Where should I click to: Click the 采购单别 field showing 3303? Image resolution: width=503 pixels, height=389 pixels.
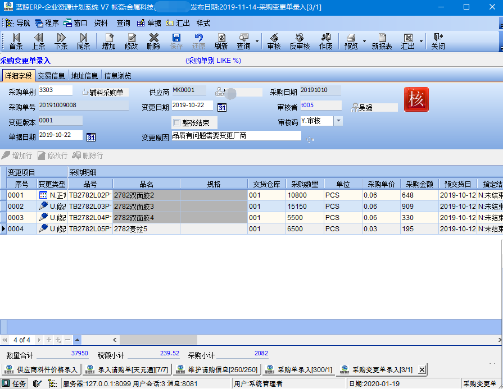click(56, 90)
